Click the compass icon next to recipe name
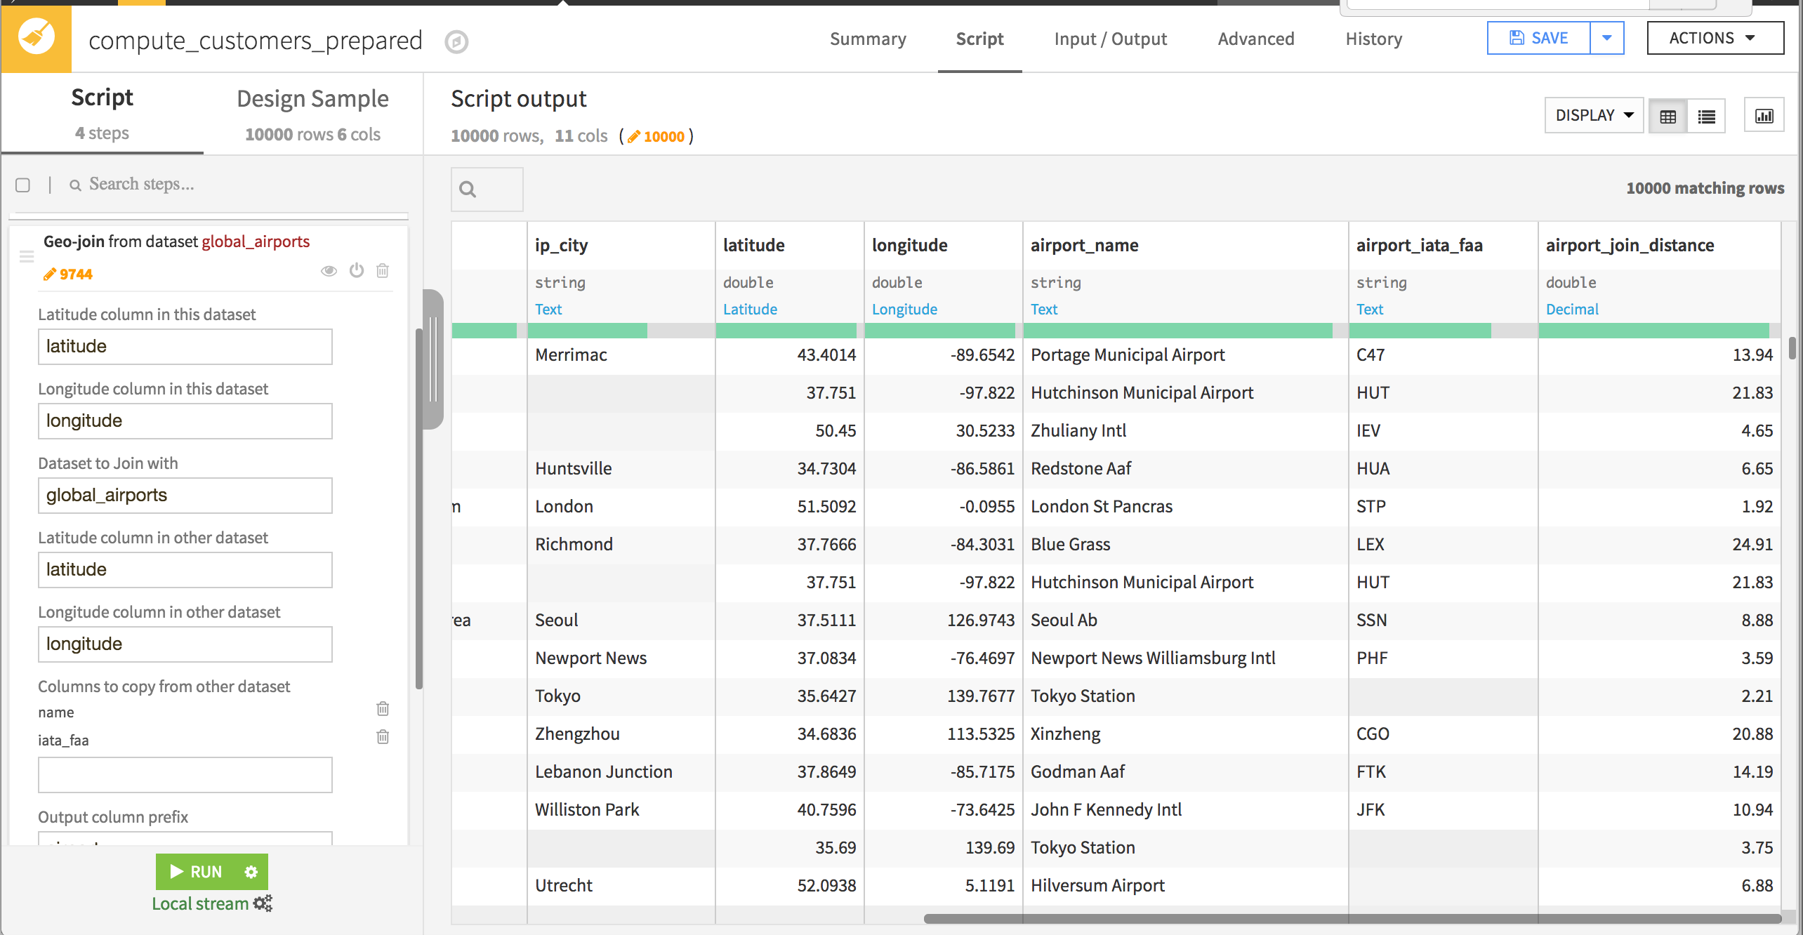Screen dimensions: 1803x935 click(x=456, y=42)
